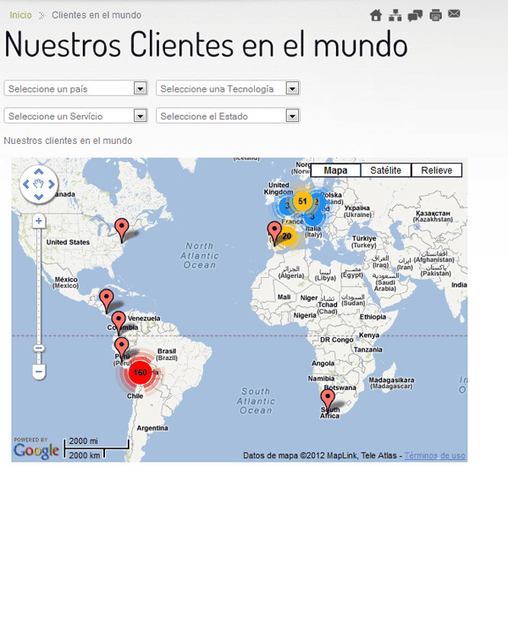
Task: Select the Central America map pin
Action: coord(107,302)
